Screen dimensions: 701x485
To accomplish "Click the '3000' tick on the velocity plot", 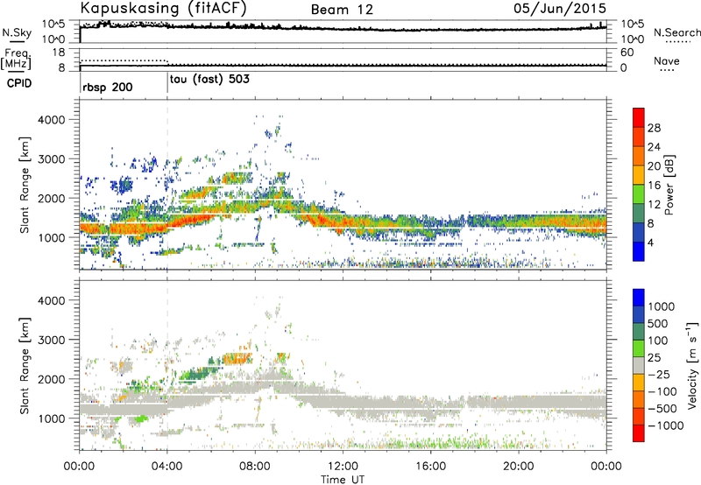I will pyautogui.click(x=51, y=340).
